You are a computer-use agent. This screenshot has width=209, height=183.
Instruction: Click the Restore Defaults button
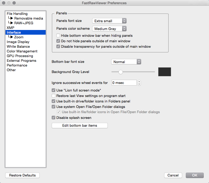(22, 175)
